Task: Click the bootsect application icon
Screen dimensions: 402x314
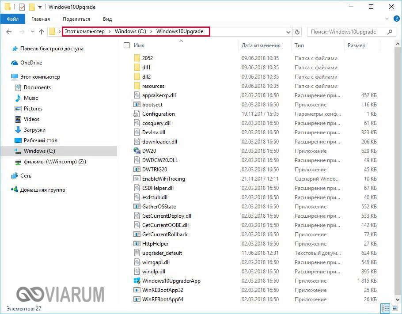Action: (x=137, y=104)
